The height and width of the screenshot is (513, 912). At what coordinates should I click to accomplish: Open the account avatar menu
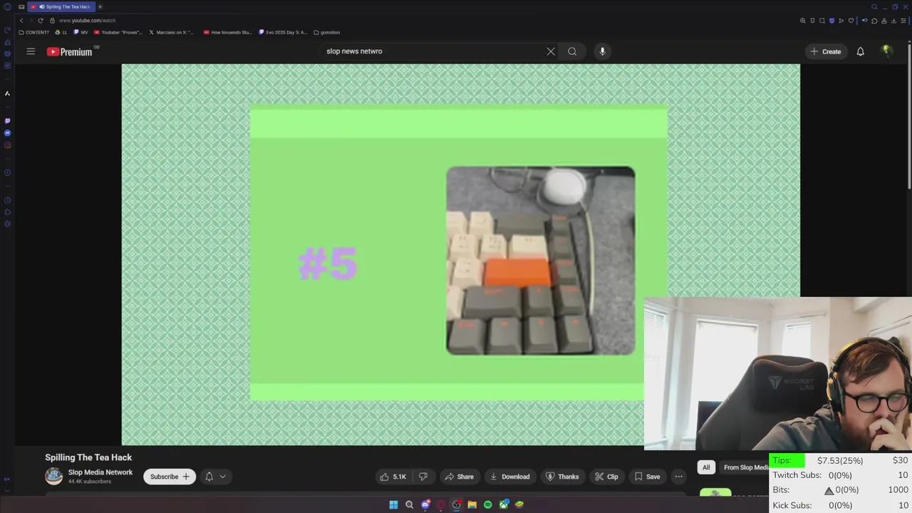(x=887, y=51)
